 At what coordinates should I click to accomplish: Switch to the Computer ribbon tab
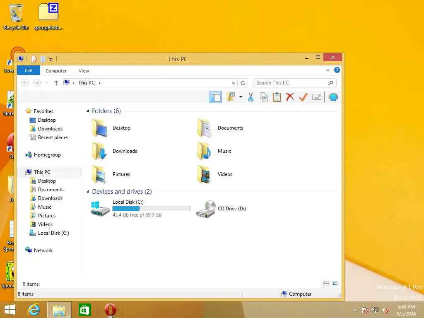(56, 70)
